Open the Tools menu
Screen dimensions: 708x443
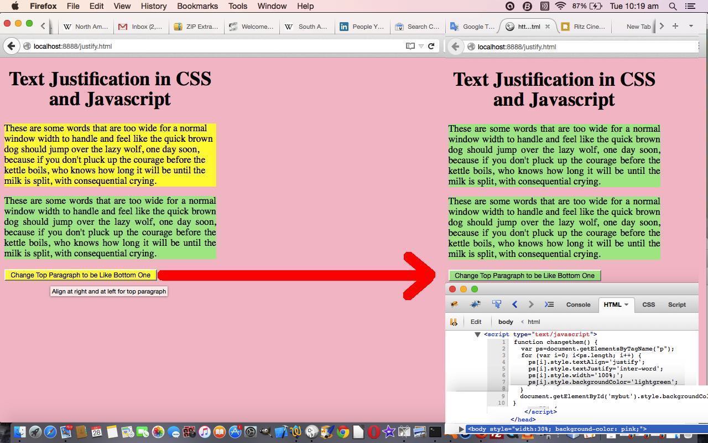click(237, 6)
